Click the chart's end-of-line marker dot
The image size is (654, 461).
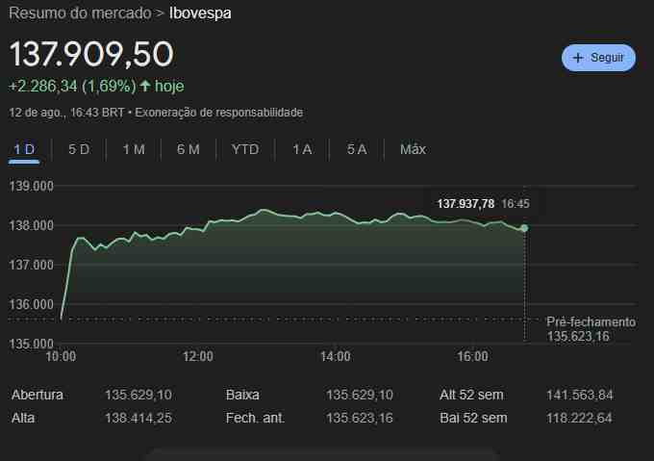click(524, 228)
